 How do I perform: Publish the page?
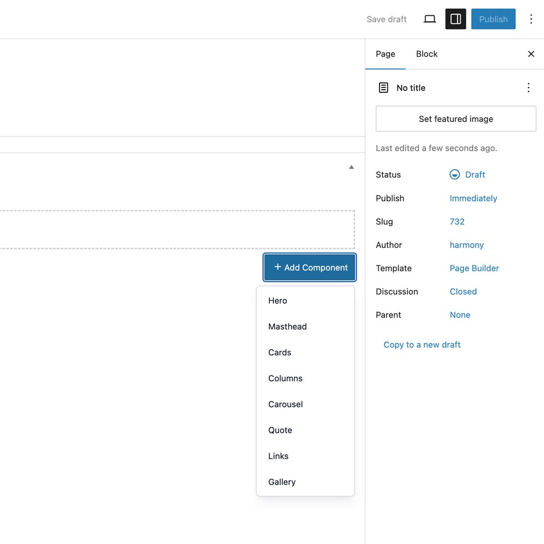(493, 18)
